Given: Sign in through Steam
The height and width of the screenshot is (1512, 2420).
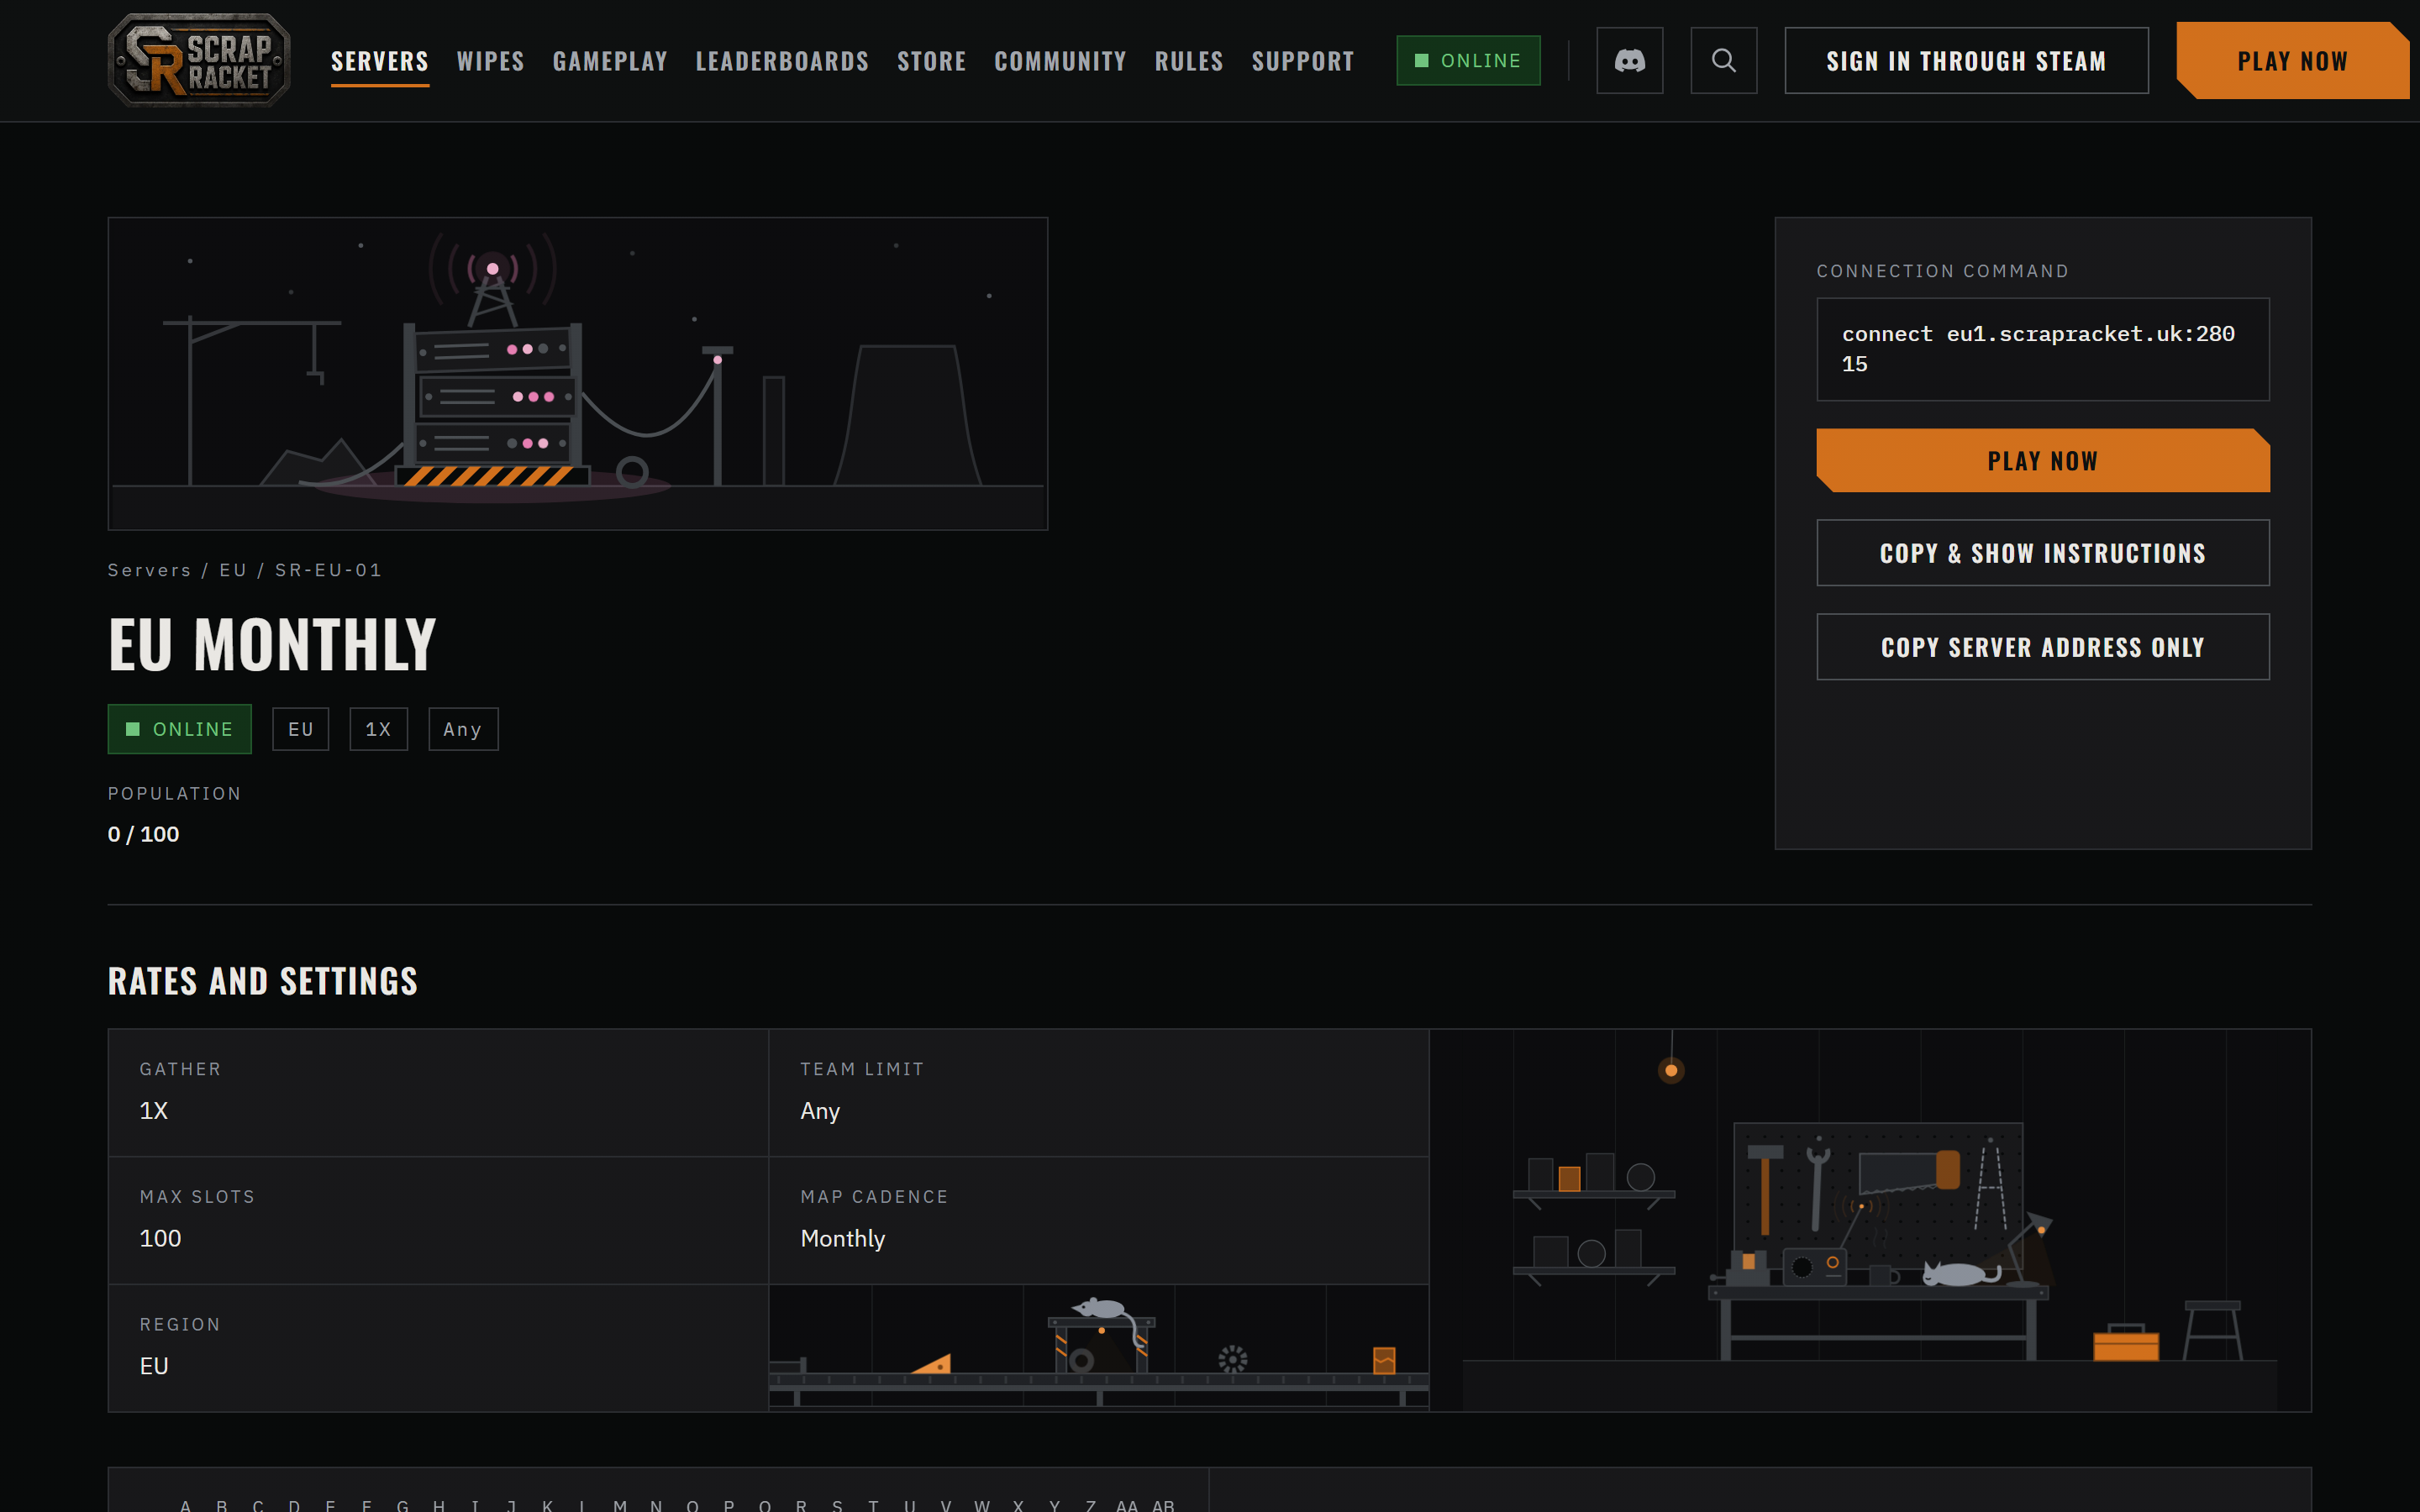Looking at the screenshot, I should tap(1966, 60).
